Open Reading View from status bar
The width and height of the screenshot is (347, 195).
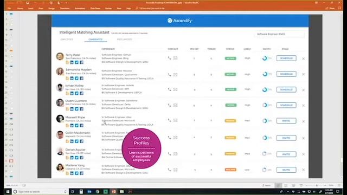click(x=293, y=185)
